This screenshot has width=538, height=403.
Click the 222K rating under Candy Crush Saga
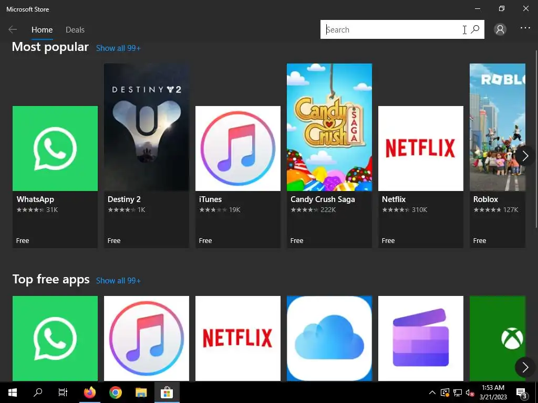(328, 210)
